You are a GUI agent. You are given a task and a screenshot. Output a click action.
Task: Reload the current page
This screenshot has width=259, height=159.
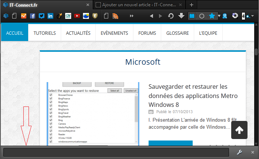point(171,16)
